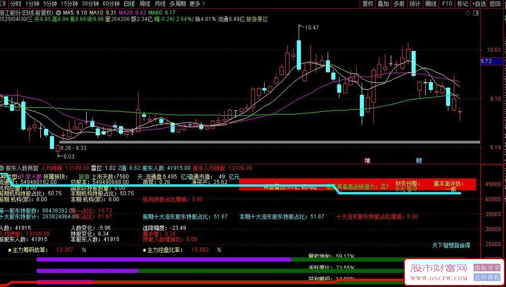This screenshot has width=506, height=287.
Task: Click the MA10: 9.31 label
Action: tap(103, 13)
